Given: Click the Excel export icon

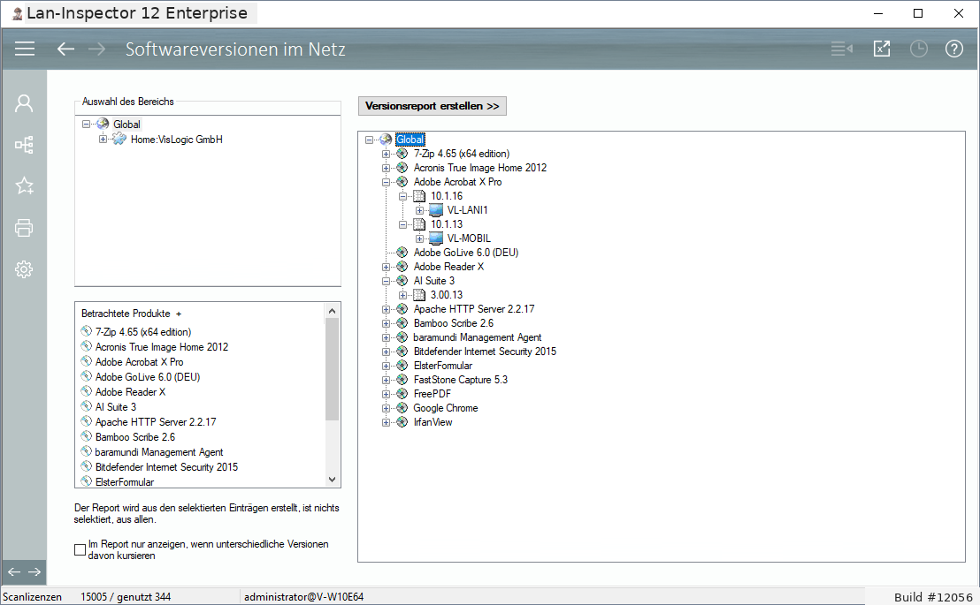Looking at the screenshot, I should coord(881,49).
